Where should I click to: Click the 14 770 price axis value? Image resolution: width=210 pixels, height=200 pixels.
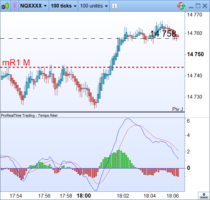coord(195,15)
